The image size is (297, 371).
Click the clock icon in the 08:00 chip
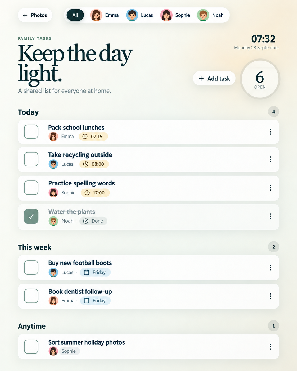pos(86,164)
